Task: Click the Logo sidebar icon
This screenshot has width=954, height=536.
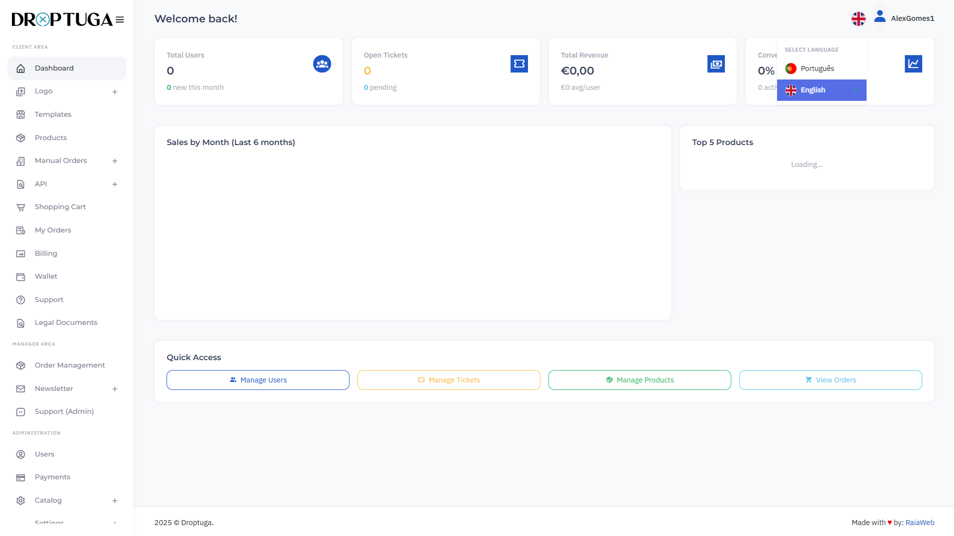Action: click(20, 91)
